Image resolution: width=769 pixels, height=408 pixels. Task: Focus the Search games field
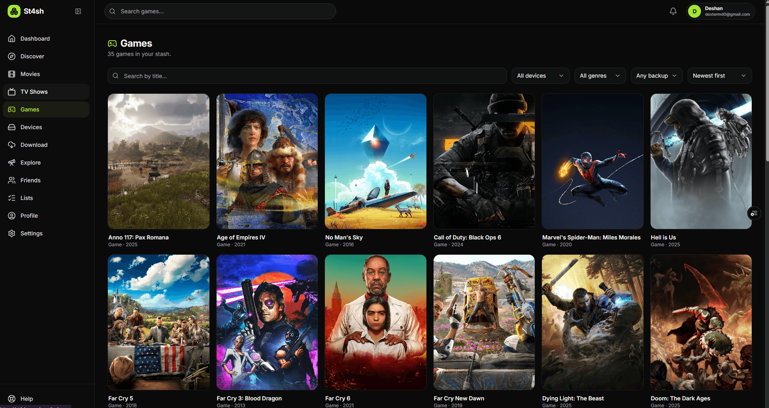point(220,11)
